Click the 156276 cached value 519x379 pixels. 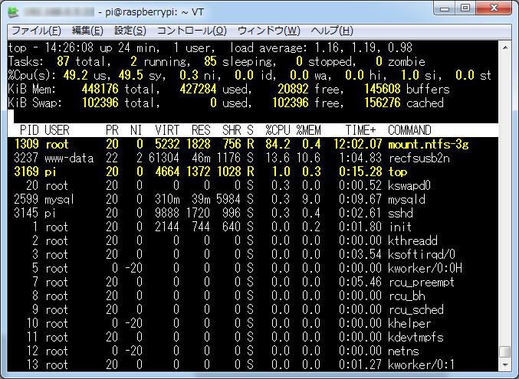coord(383,103)
